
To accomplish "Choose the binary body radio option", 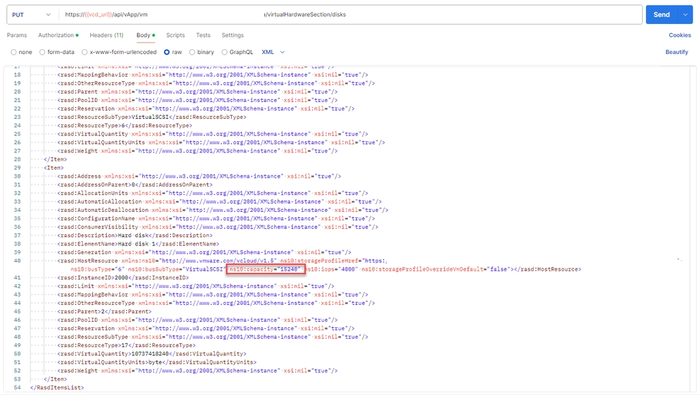I will coord(192,52).
